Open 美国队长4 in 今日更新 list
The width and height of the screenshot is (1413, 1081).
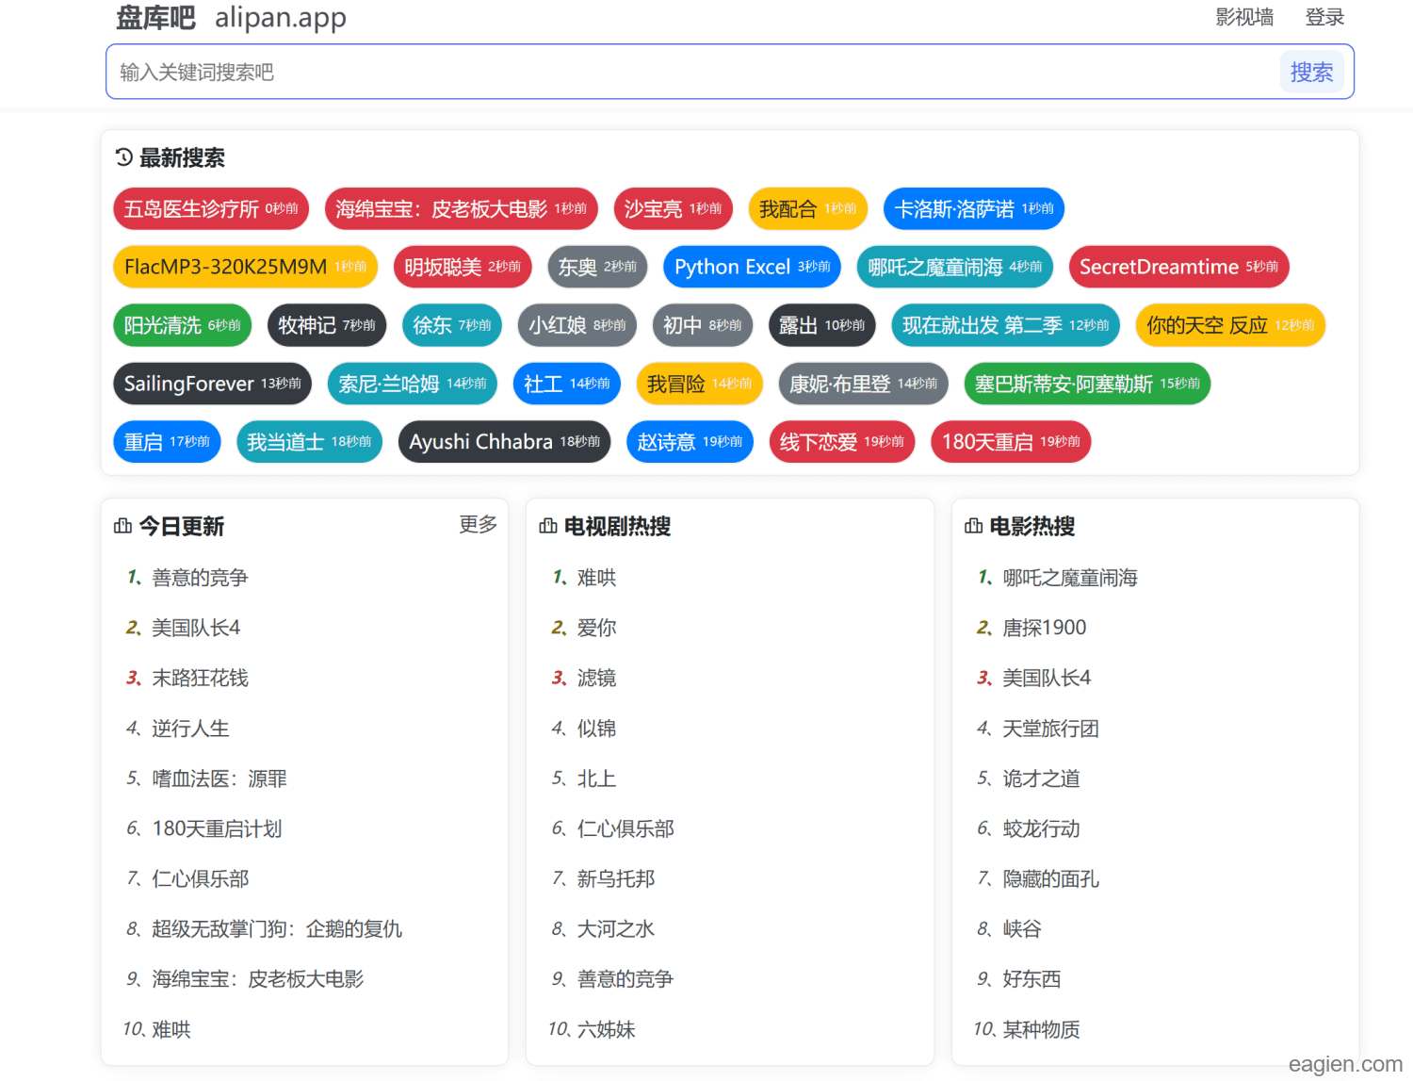(x=196, y=628)
